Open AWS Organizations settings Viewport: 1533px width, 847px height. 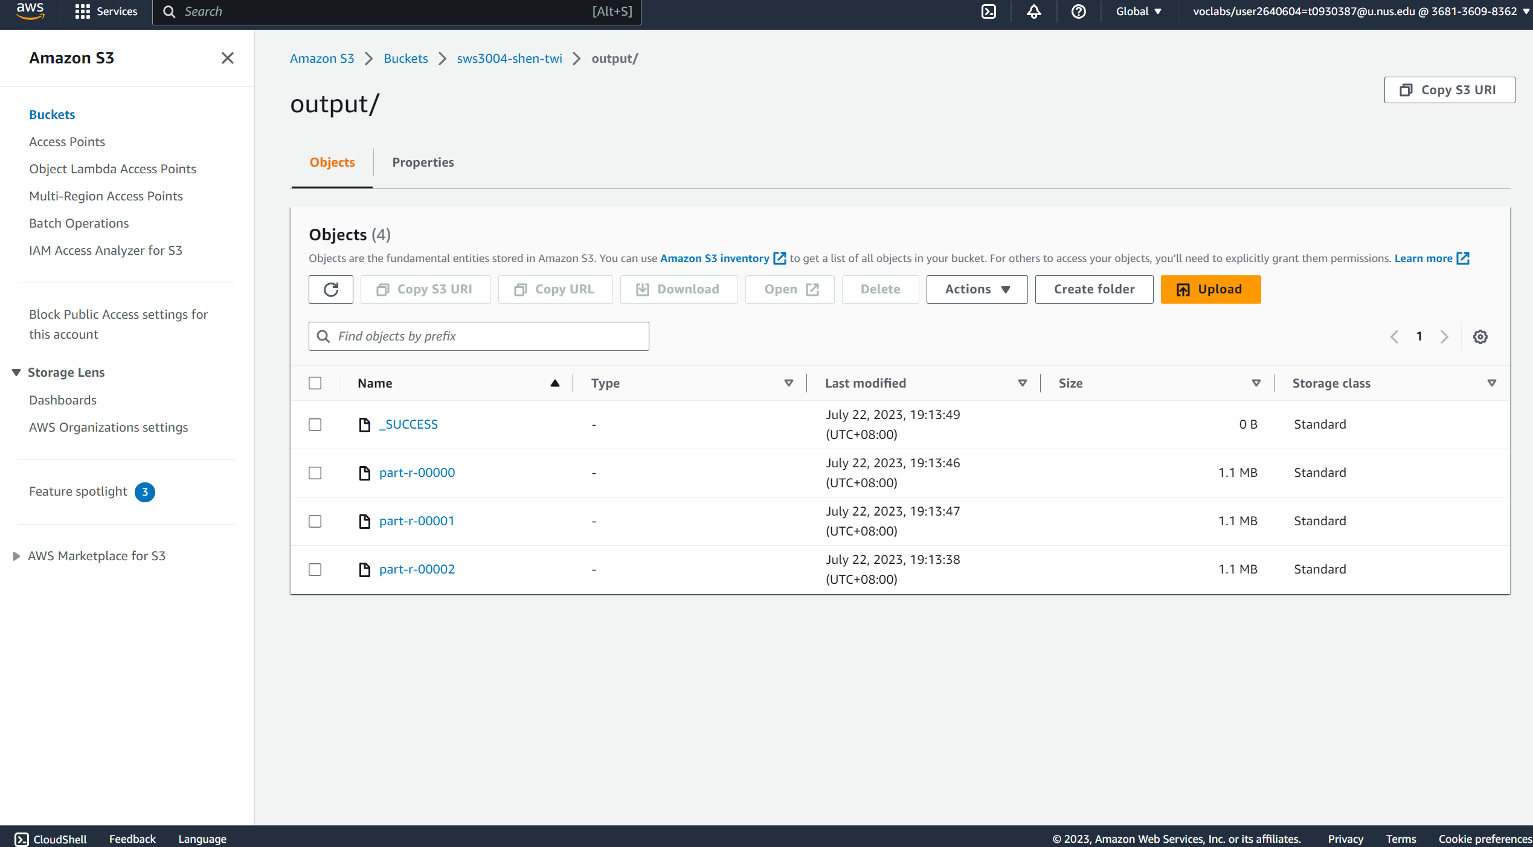pyautogui.click(x=109, y=427)
